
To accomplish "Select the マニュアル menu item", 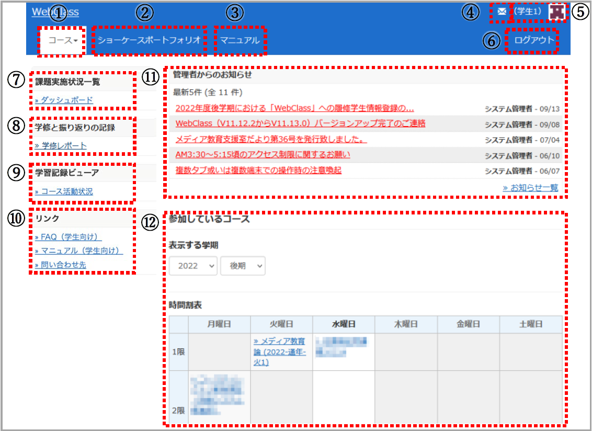I will 240,40.
